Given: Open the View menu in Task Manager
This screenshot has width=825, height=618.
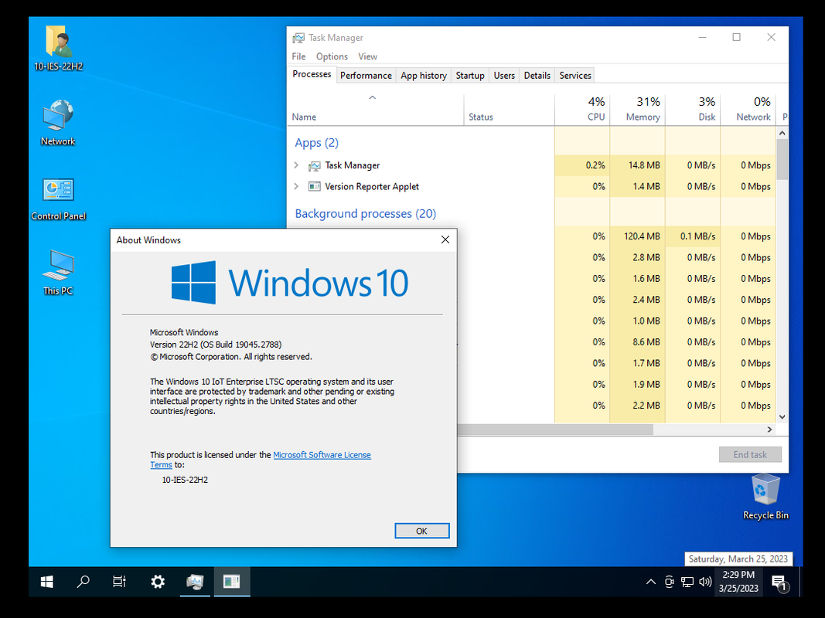Looking at the screenshot, I should 367,56.
